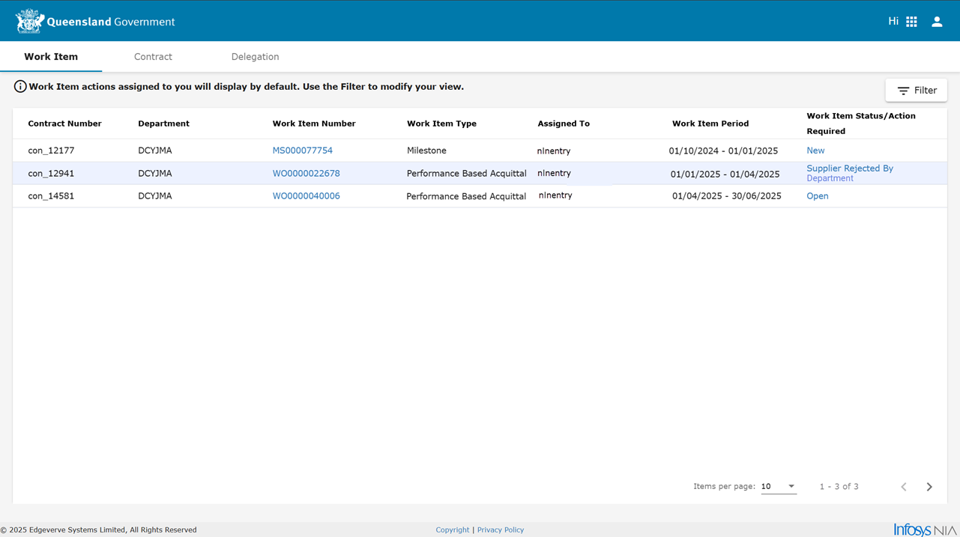Open the user profile icon
This screenshot has width=960, height=537.
point(937,22)
